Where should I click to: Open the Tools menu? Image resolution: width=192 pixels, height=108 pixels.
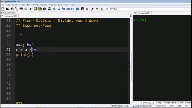pyautogui.click(x=60, y=5)
